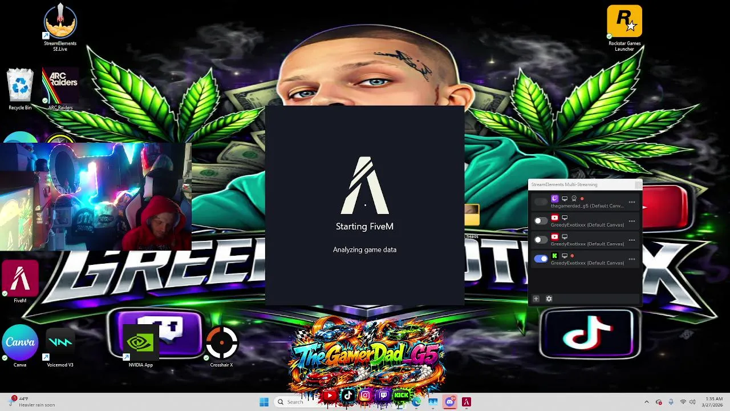
Task: Open options menu for first YouTube row
Action: tap(632, 221)
